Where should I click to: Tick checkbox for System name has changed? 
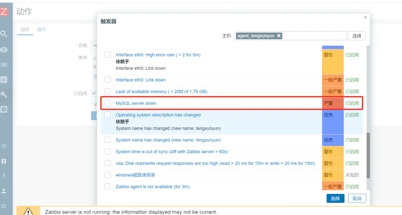[x=108, y=140]
